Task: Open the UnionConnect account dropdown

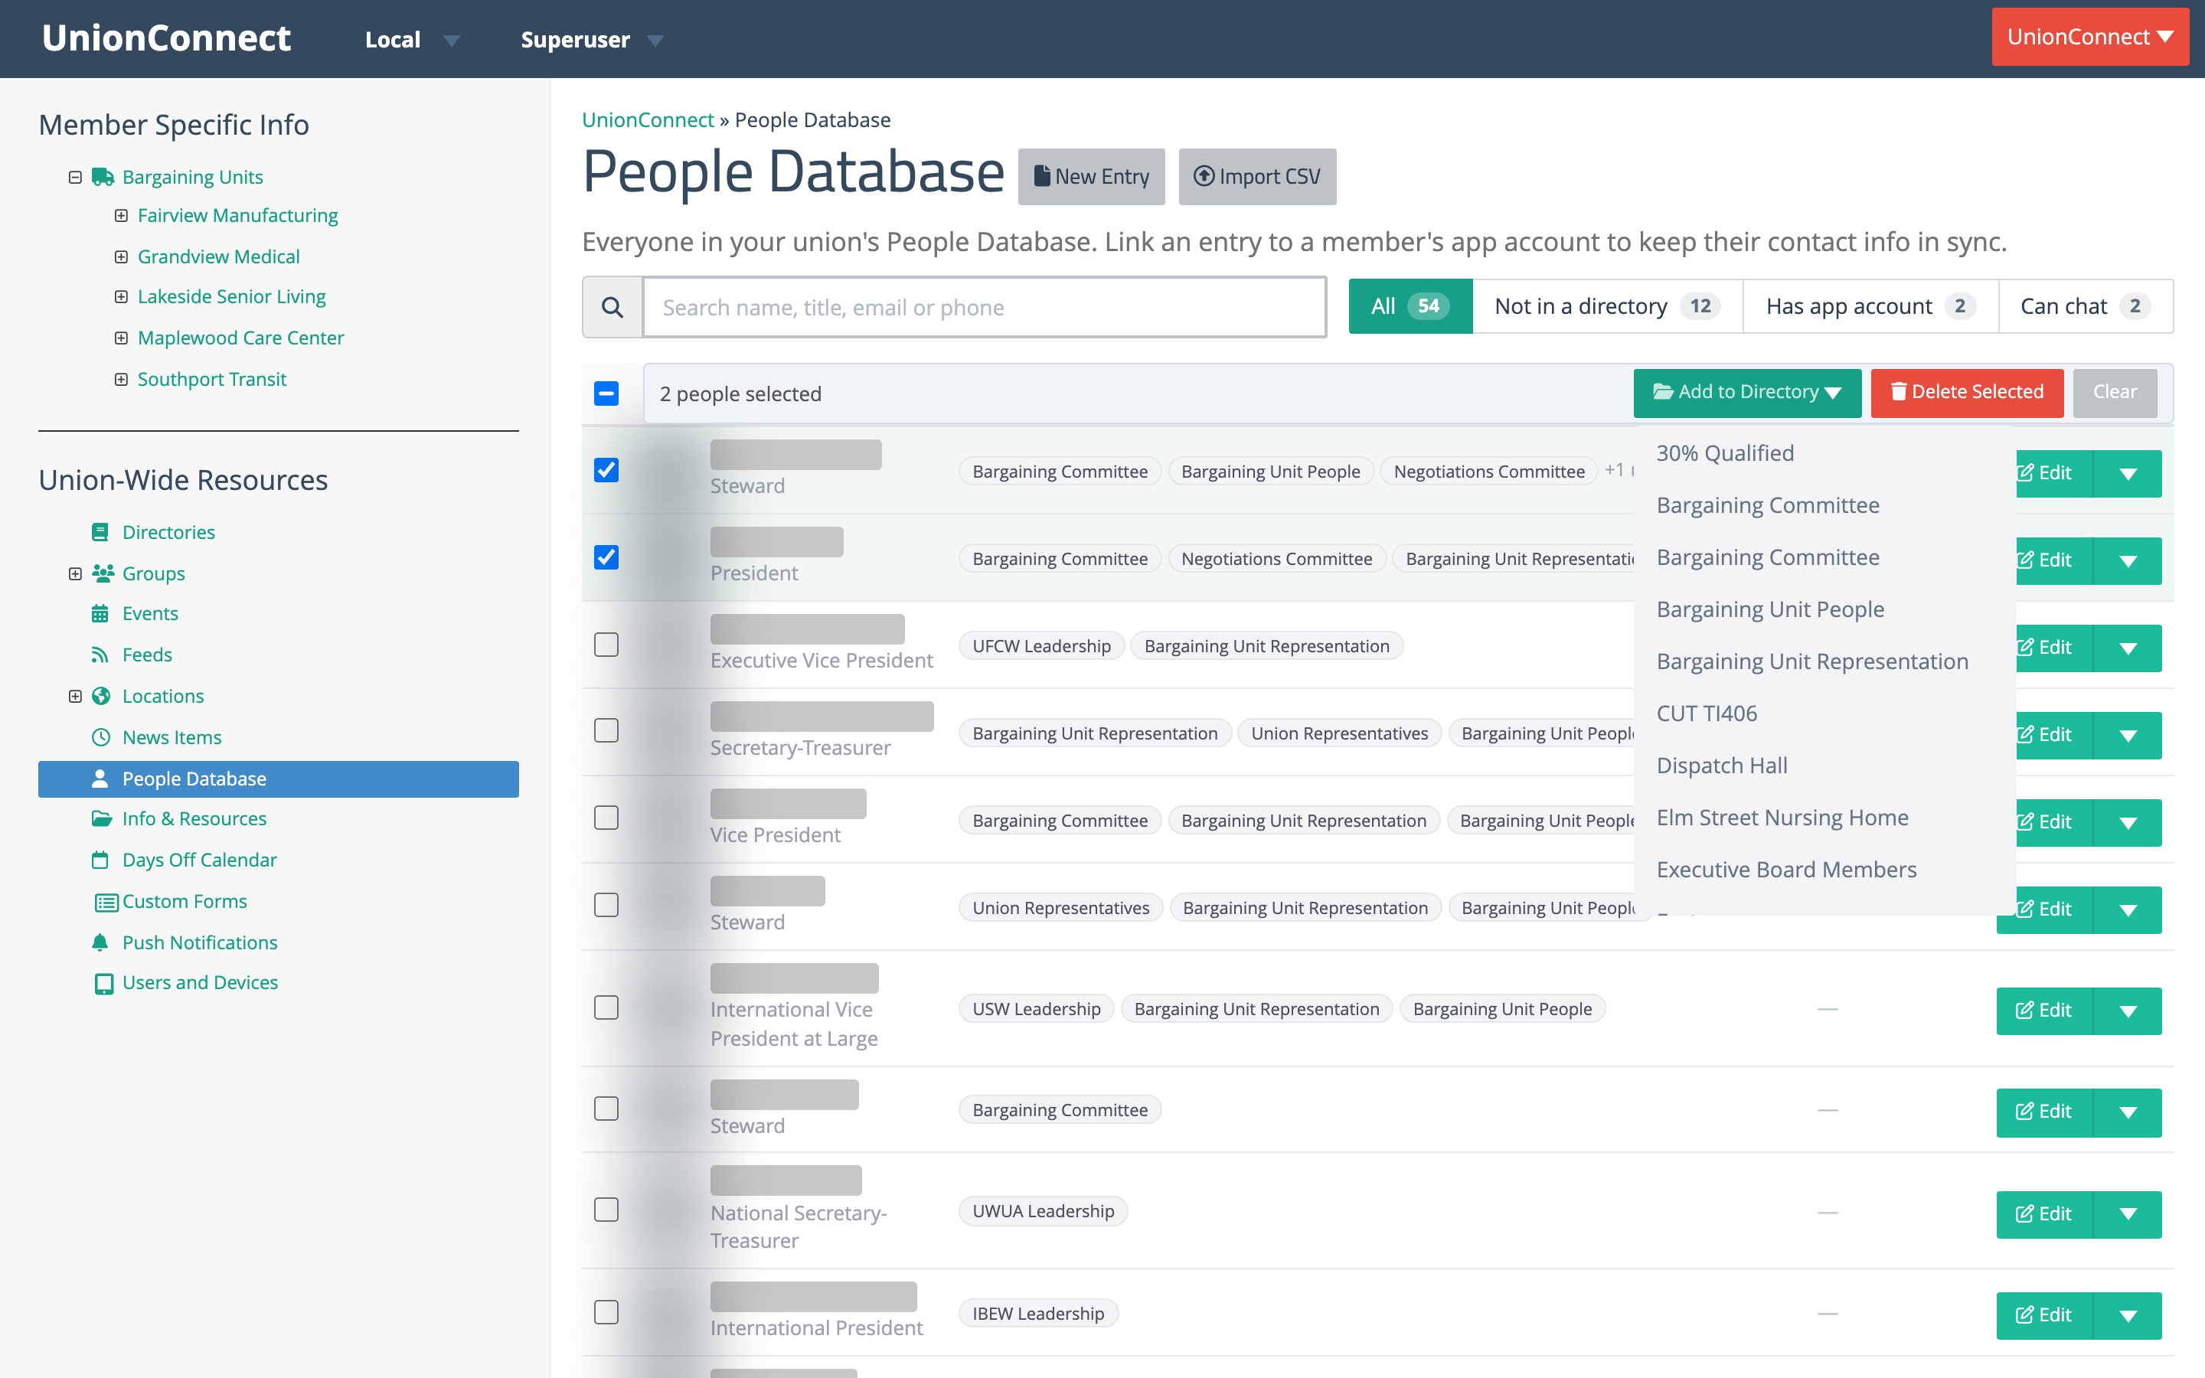Action: (2090, 38)
